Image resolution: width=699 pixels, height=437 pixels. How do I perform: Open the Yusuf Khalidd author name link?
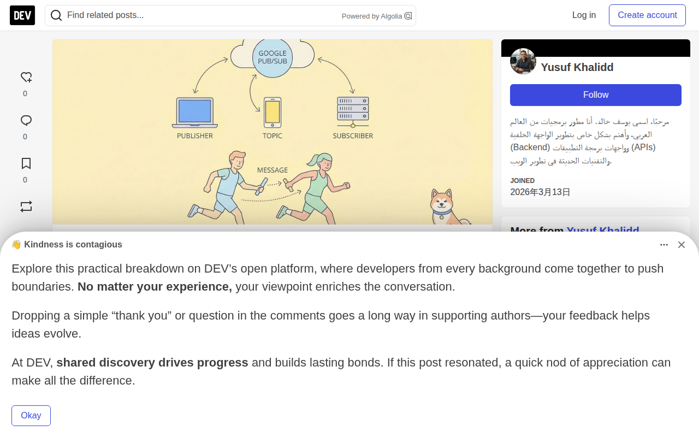coord(577,67)
